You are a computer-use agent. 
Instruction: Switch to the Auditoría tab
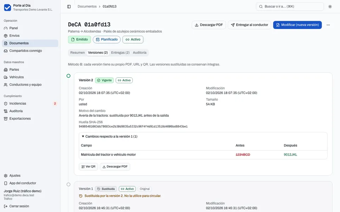(x=140, y=53)
